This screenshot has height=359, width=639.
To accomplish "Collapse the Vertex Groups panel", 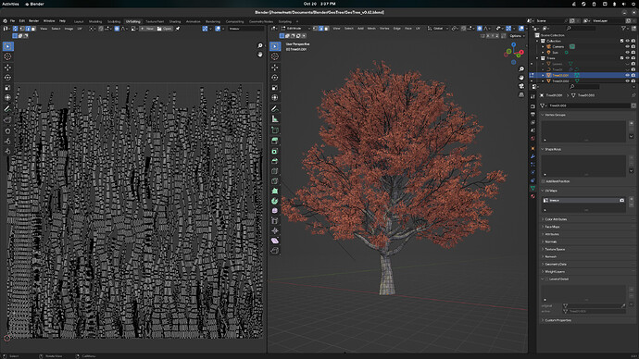I will (x=556, y=115).
